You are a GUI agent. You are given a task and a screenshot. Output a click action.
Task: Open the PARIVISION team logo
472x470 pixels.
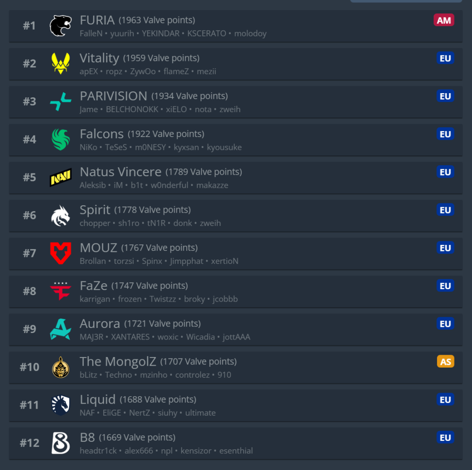click(x=60, y=102)
